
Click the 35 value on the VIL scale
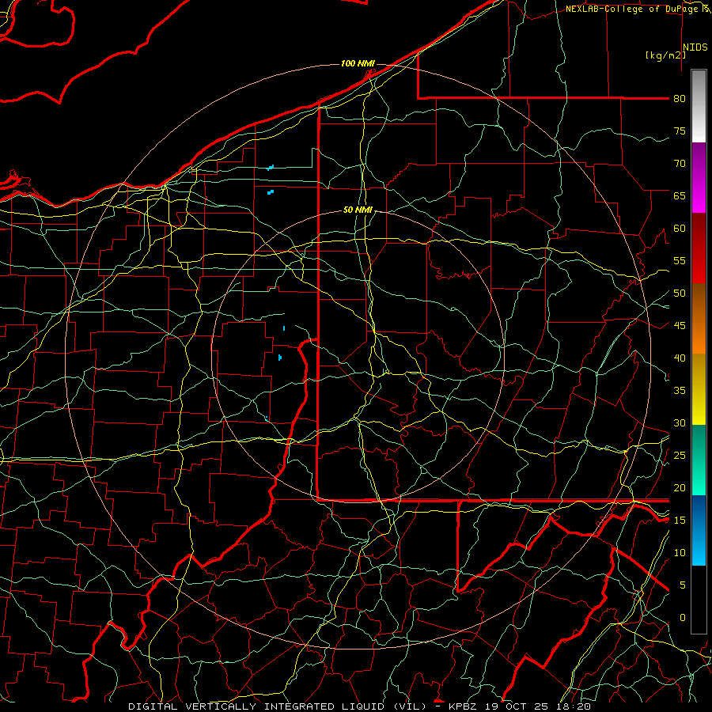680,391
